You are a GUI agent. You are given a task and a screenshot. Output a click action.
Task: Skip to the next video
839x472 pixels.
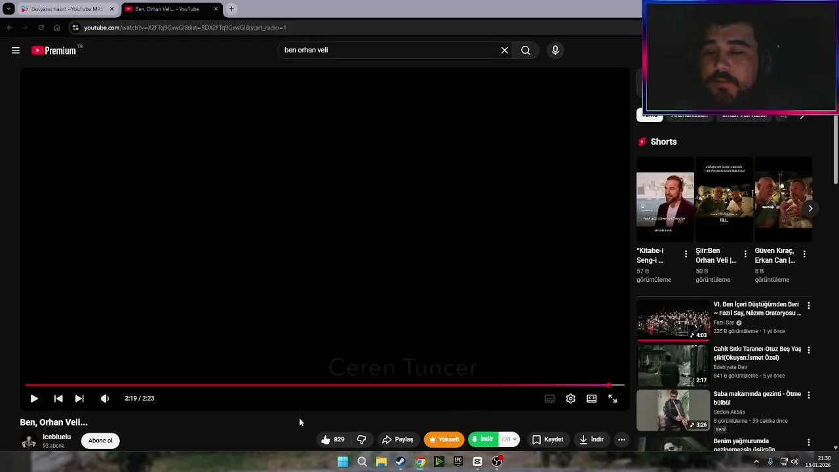point(79,399)
